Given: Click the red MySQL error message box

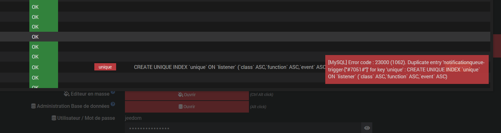Looking at the screenshot, I should click(x=407, y=69).
